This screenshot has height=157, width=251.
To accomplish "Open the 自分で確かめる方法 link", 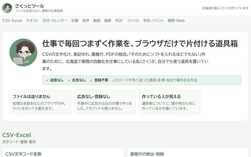I will [181, 80].
